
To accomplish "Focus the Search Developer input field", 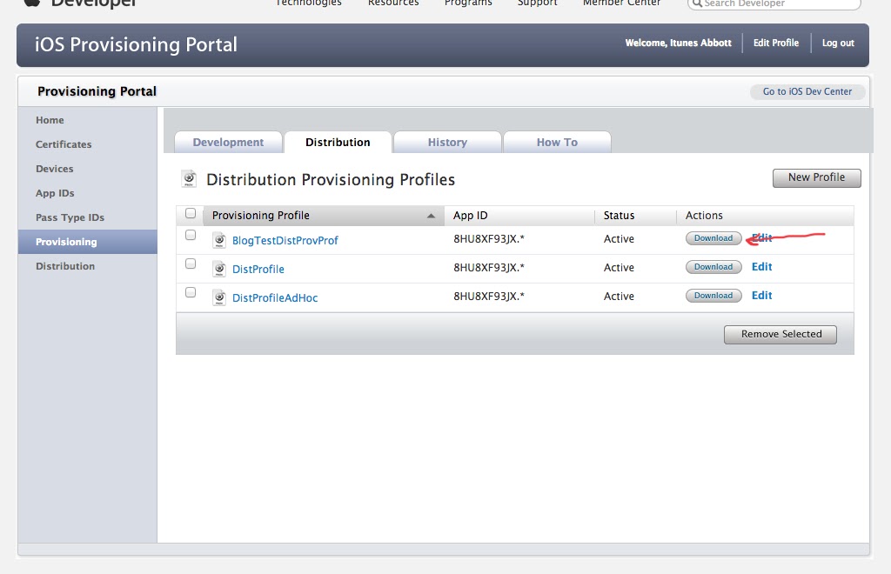I will (774, 4).
